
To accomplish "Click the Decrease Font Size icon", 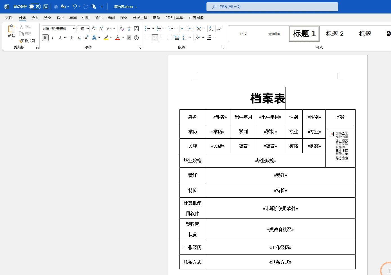I will coord(101,29).
